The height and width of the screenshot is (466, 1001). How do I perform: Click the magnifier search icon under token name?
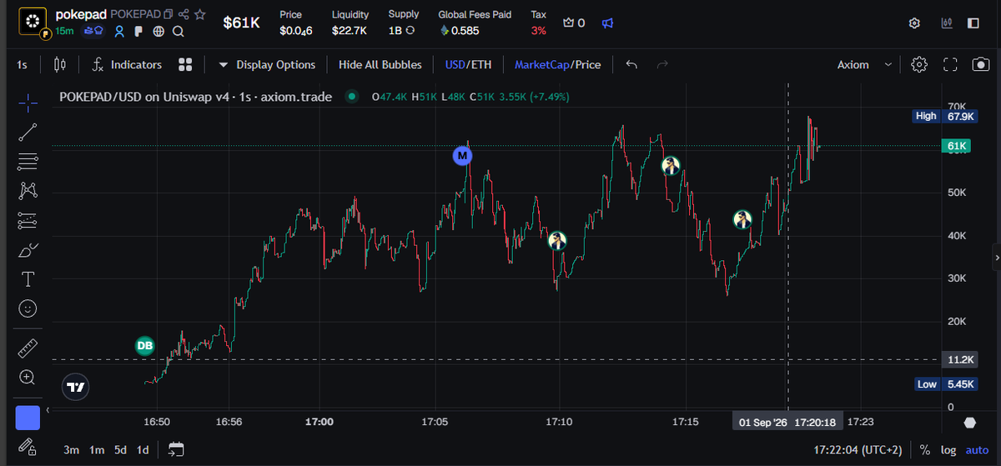point(178,32)
